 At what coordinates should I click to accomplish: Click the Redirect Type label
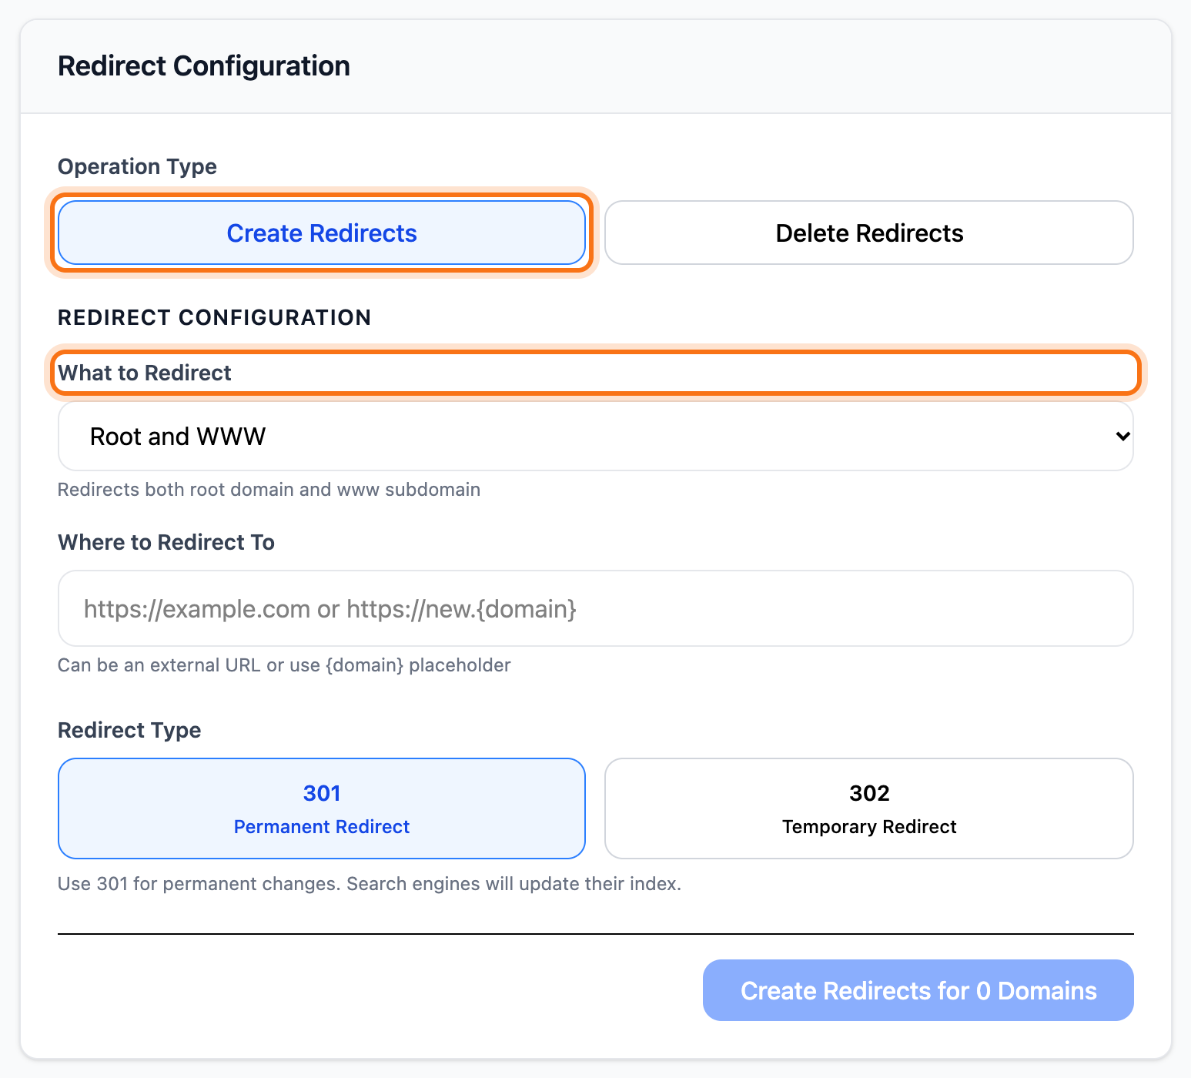coord(129,730)
